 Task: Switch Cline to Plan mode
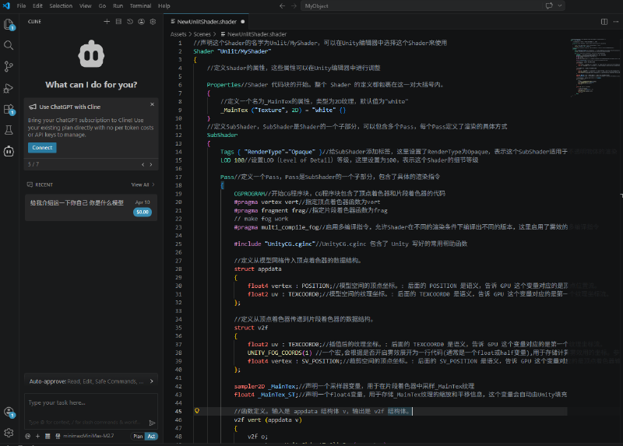(x=138, y=436)
